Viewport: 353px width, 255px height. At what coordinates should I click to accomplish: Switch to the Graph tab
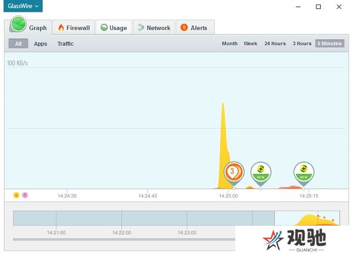pos(28,27)
